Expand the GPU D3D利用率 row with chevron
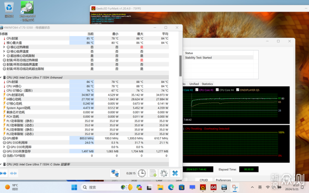 [4, 147]
